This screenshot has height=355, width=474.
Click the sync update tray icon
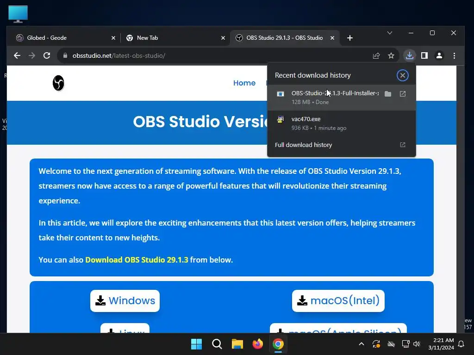coord(376,344)
